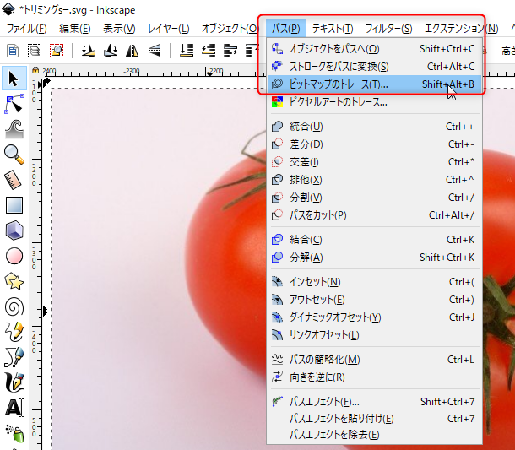515x450 pixels.
Task: Choose 差分(D) difference
Action: 374,144
